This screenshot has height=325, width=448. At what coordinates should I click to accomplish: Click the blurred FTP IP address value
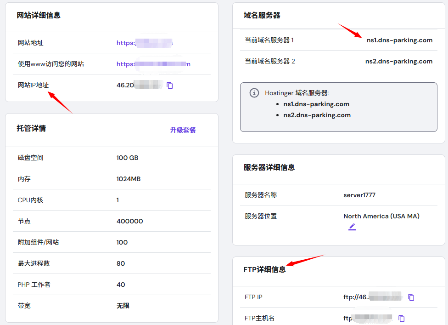pos(372,297)
